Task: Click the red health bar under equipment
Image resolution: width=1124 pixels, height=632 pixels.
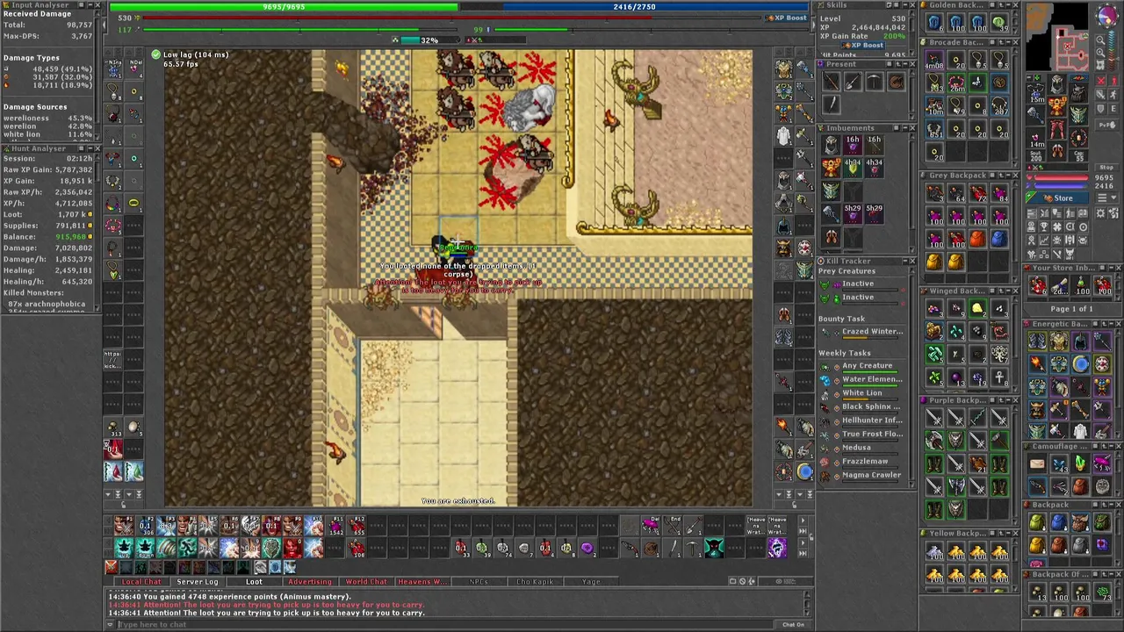Action: [1061, 178]
